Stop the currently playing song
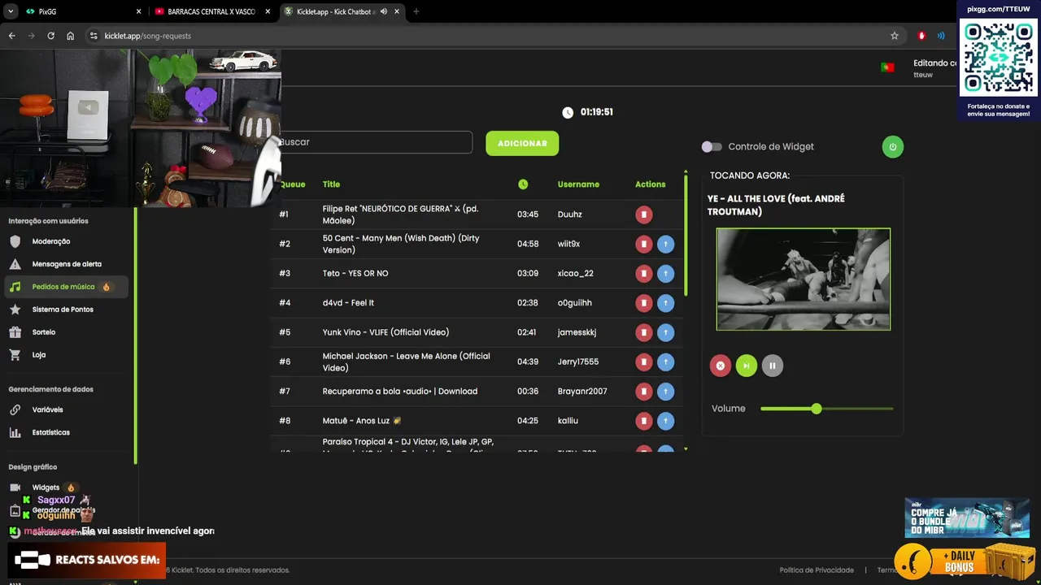The height and width of the screenshot is (585, 1041). [720, 366]
